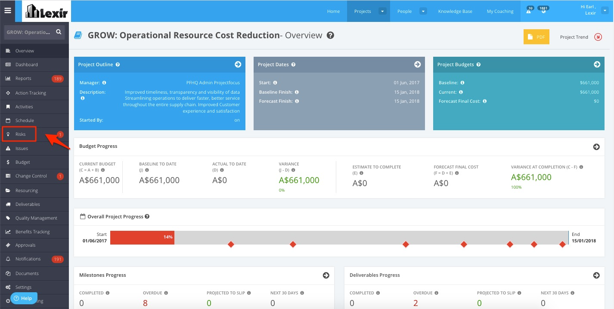Open the Project Budgets arrow icon
Viewport: 614px width, 309px height.
[x=597, y=64]
